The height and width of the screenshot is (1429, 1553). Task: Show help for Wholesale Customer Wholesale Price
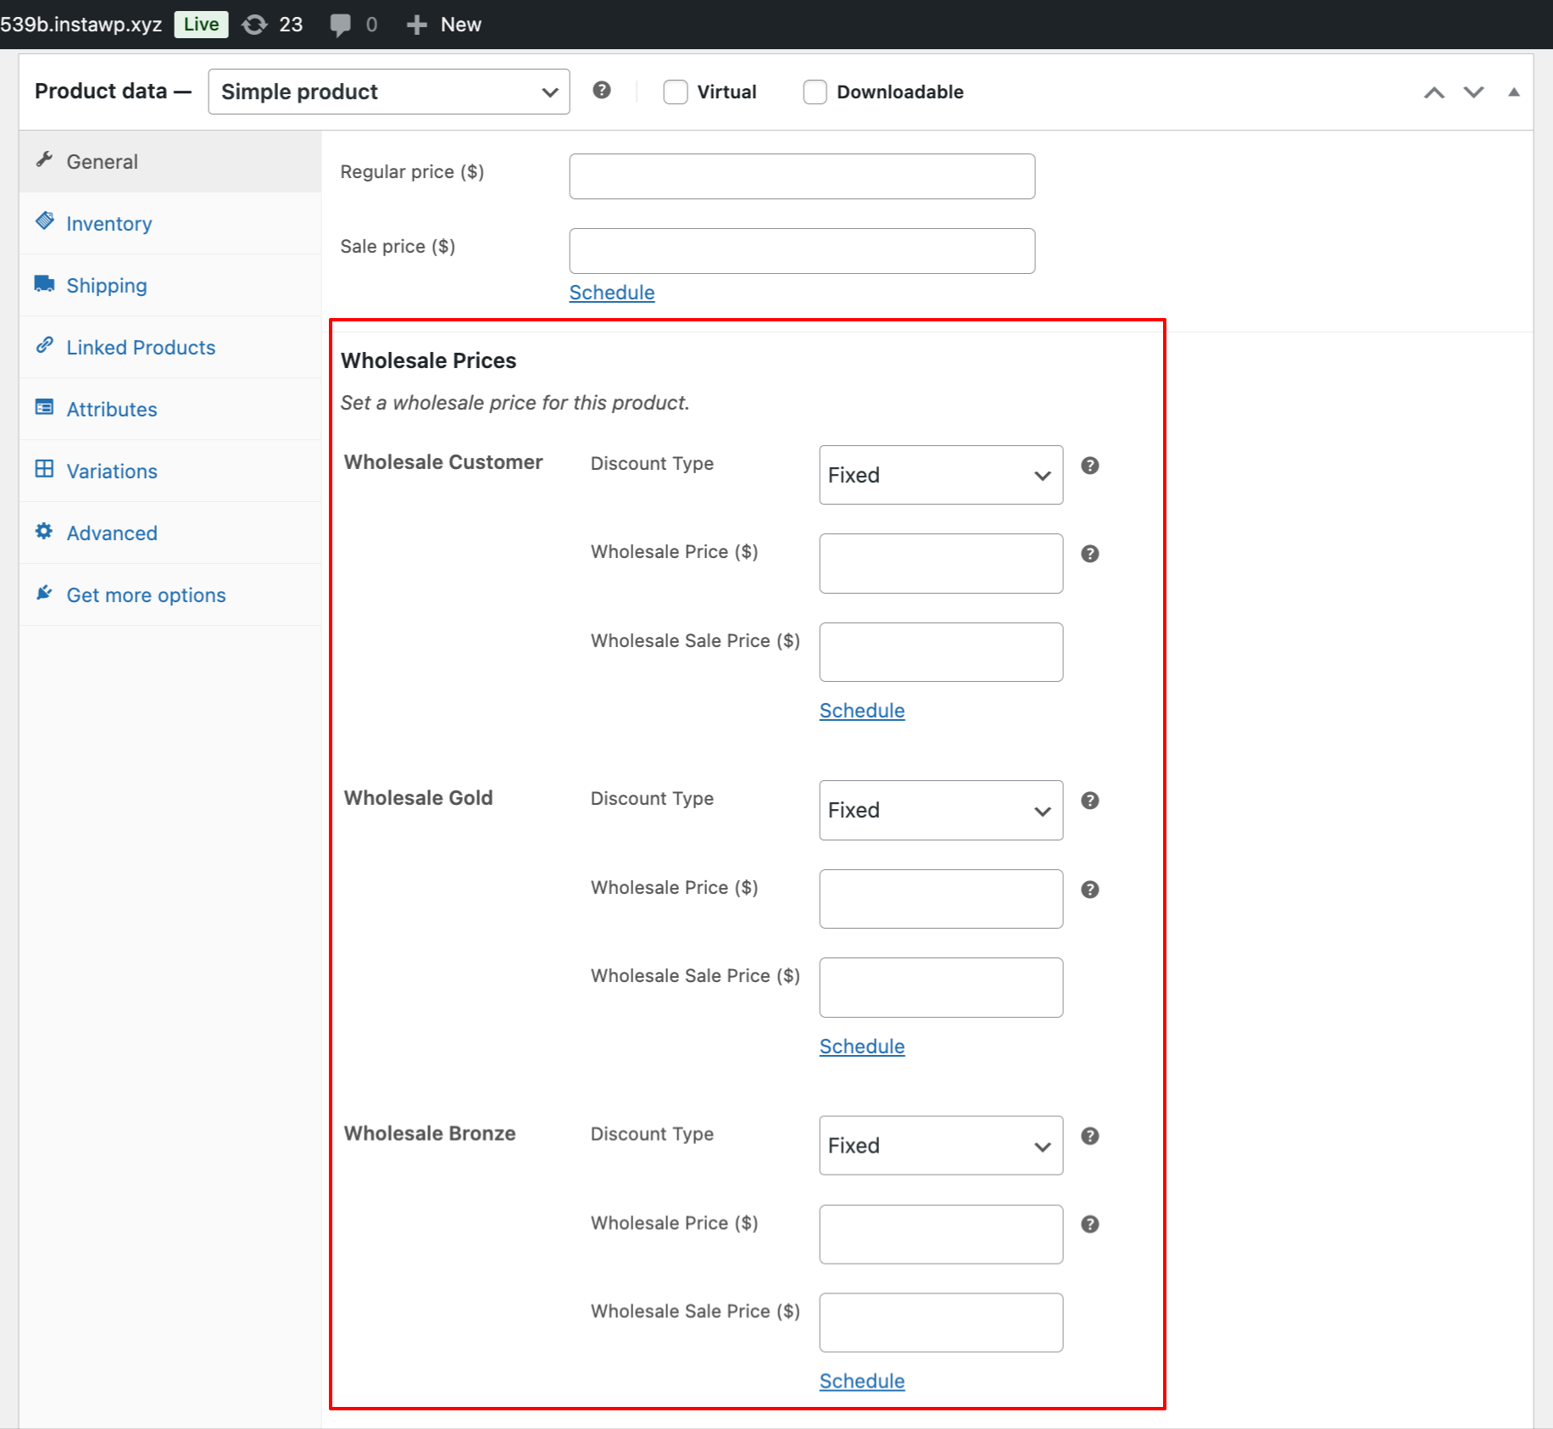pyautogui.click(x=1090, y=554)
